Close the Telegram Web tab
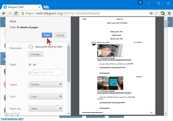The image size is (173, 121). [x=40, y=7]
